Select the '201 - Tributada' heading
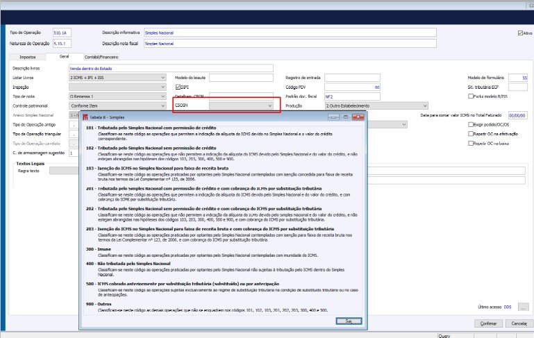This screenshot has height=338, width=534. click(x=203, y=188)
